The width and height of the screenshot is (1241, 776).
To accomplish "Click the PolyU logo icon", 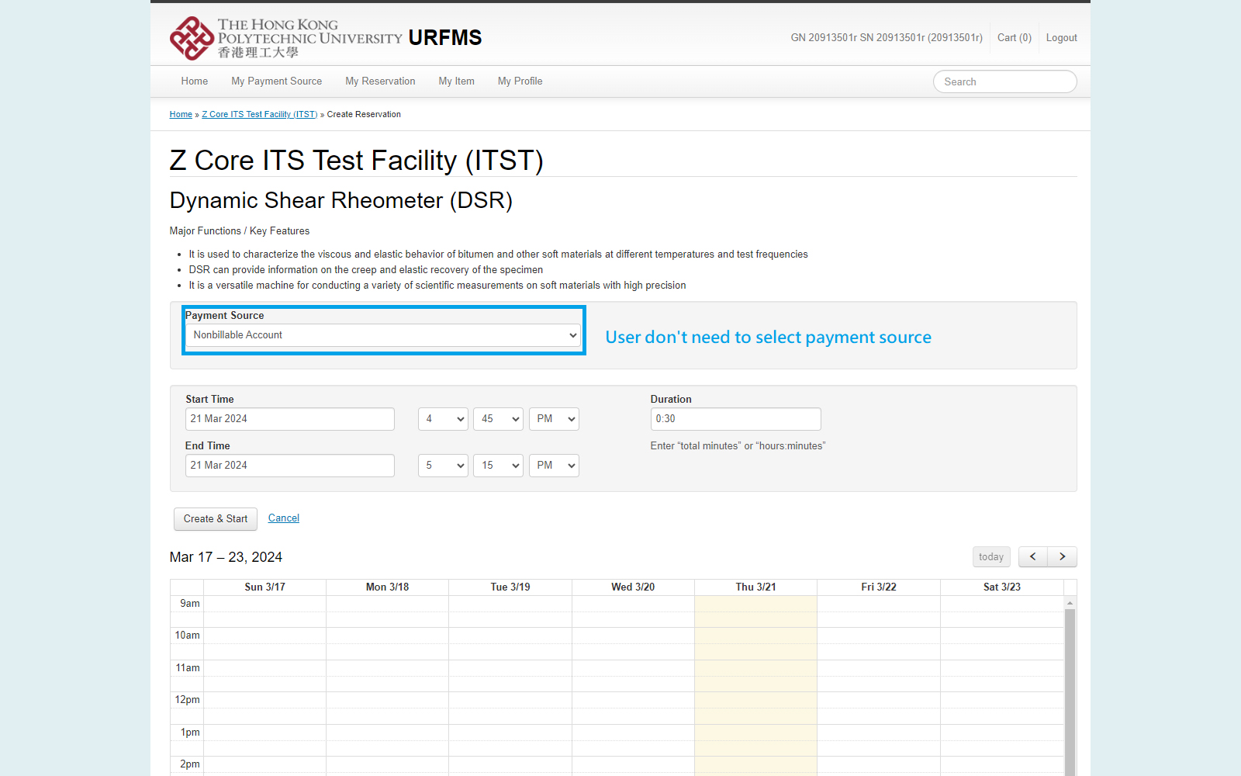I will point(192,38).
